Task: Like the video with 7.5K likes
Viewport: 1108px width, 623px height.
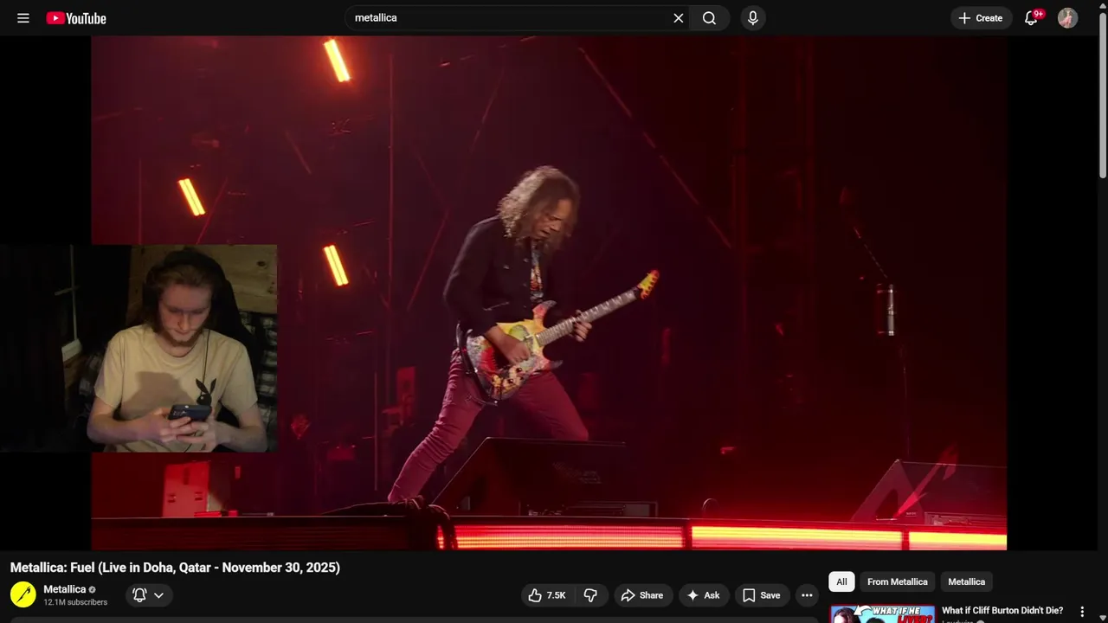Action: tap(547, 595)
